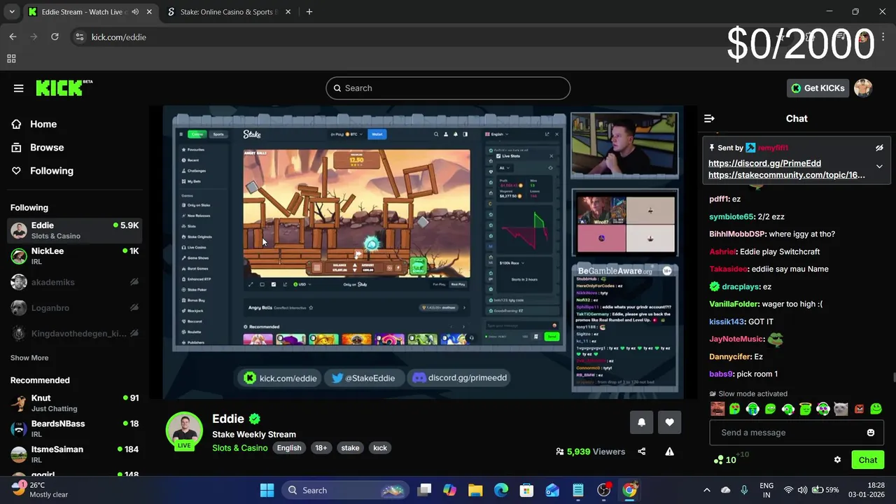Open the emoji picker in the message box
Image resolution: width=896 pixels, height=504 pixels.
(871, 433)
